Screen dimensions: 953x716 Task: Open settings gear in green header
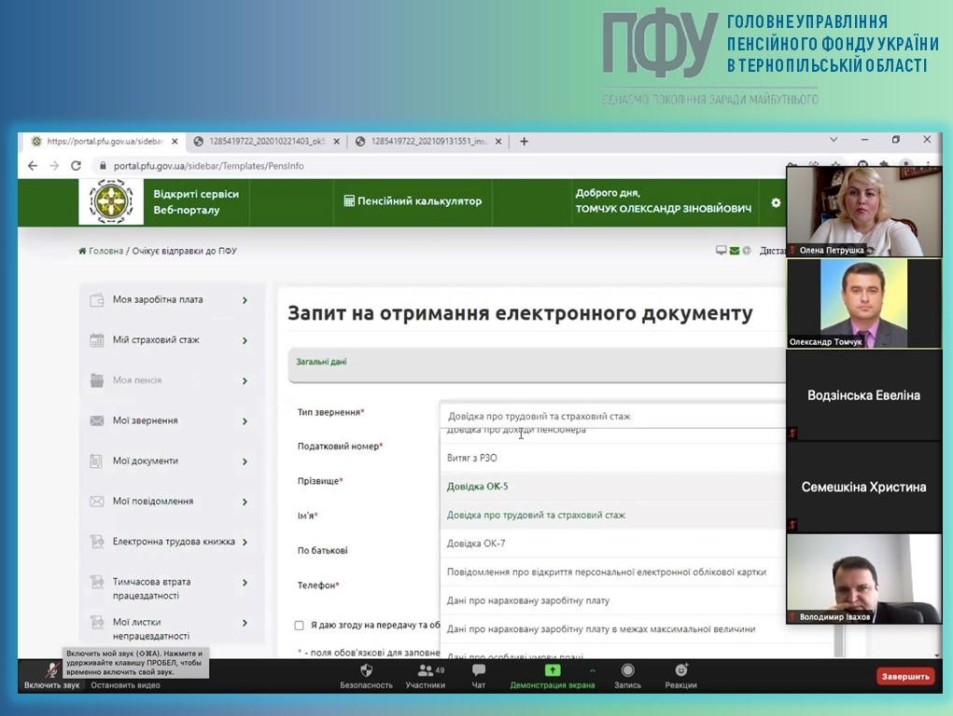pos(776,203)
